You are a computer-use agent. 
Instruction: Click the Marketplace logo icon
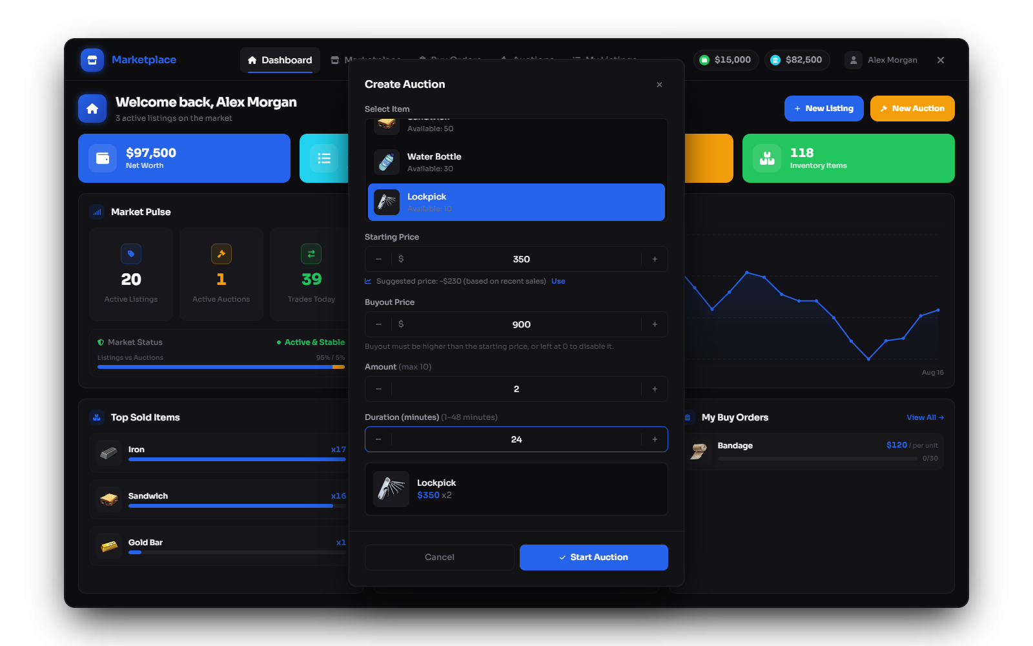92,60
